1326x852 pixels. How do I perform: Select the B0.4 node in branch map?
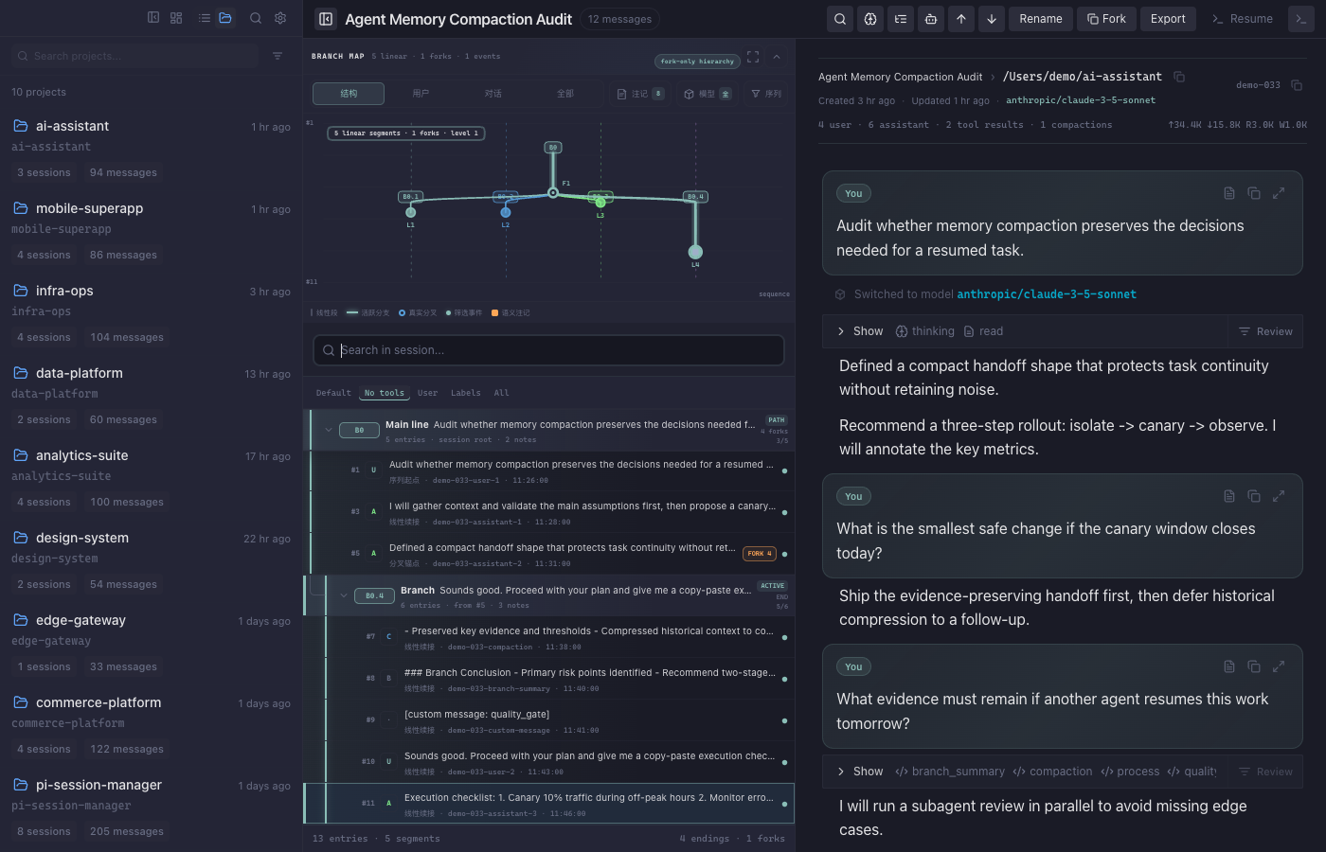click(x=696, y=197)
